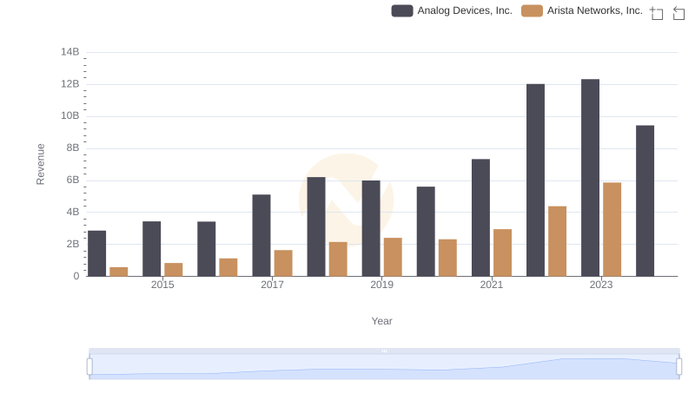Click the 6B y-axis label
The height and width of the screenshot is (400, 695).
(x=73, y=180)
